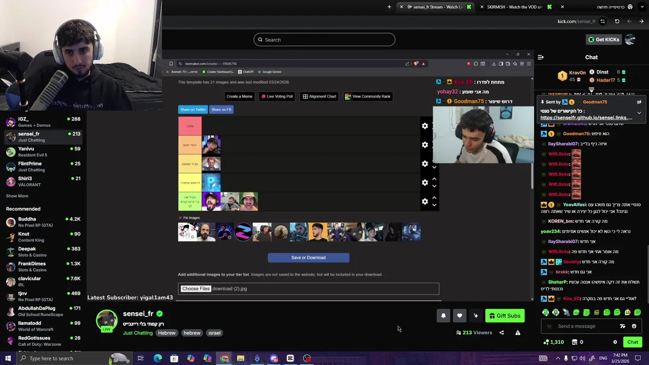Click Create a Meme in the stream
649x365 pixels.
(239, 96)
